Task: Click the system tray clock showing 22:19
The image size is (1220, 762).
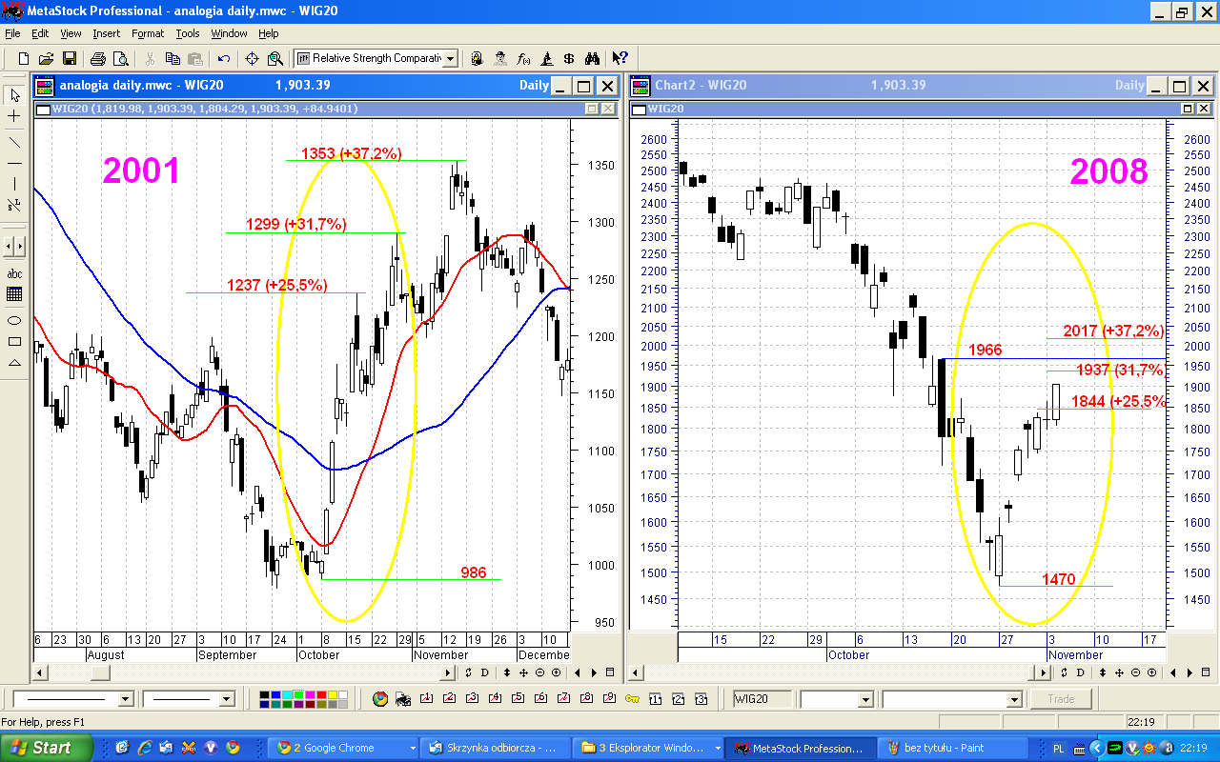Action: [1194, 748]
